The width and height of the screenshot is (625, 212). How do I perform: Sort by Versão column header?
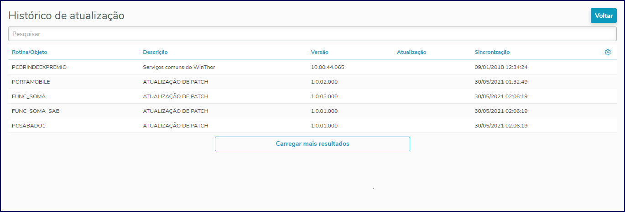(x=319, y=52)
